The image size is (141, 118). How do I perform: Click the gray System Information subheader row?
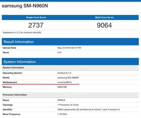click(x=70, y=68)
